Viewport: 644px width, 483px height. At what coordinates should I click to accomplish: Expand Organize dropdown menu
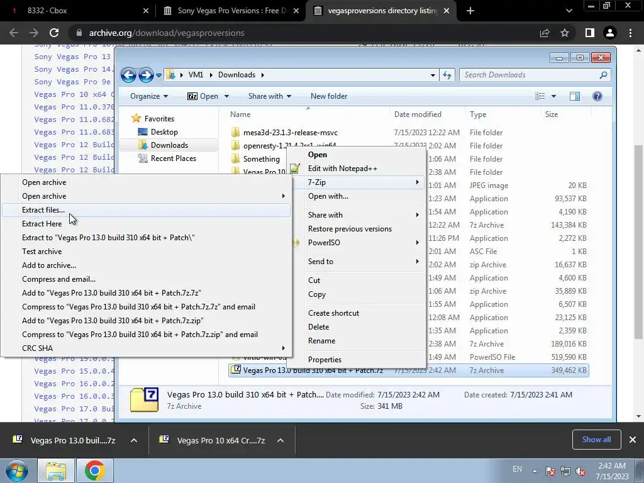(149, 96)
